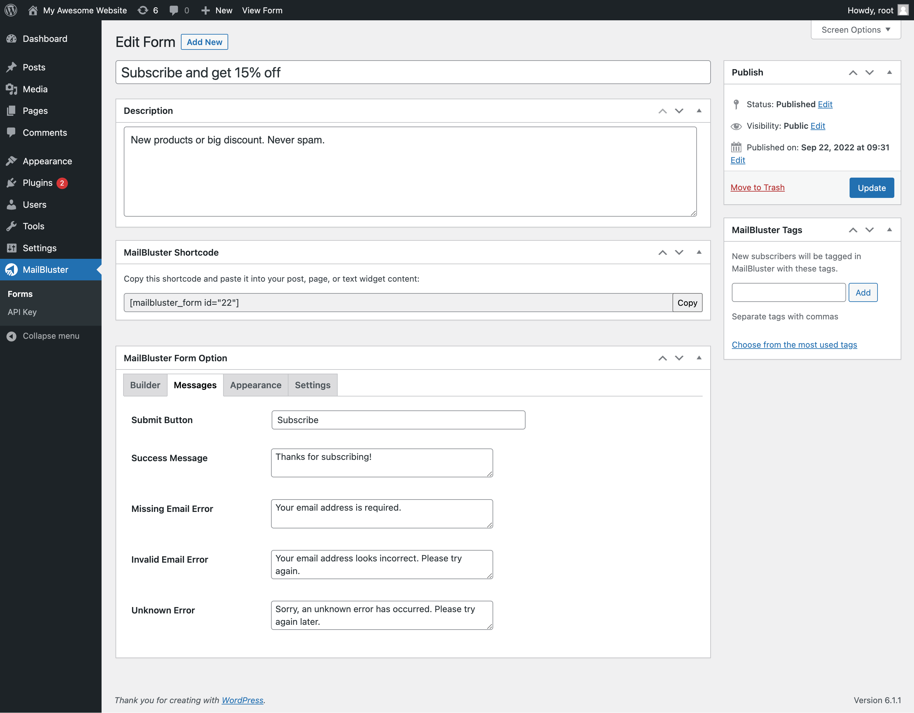914x713 pixels.
Task: Edit the published date
Action: (x=738, y=160)
